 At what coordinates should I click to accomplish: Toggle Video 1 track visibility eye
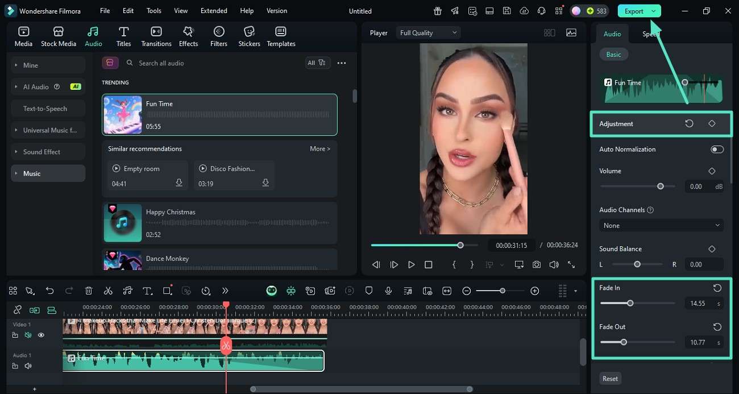[41, 335]
